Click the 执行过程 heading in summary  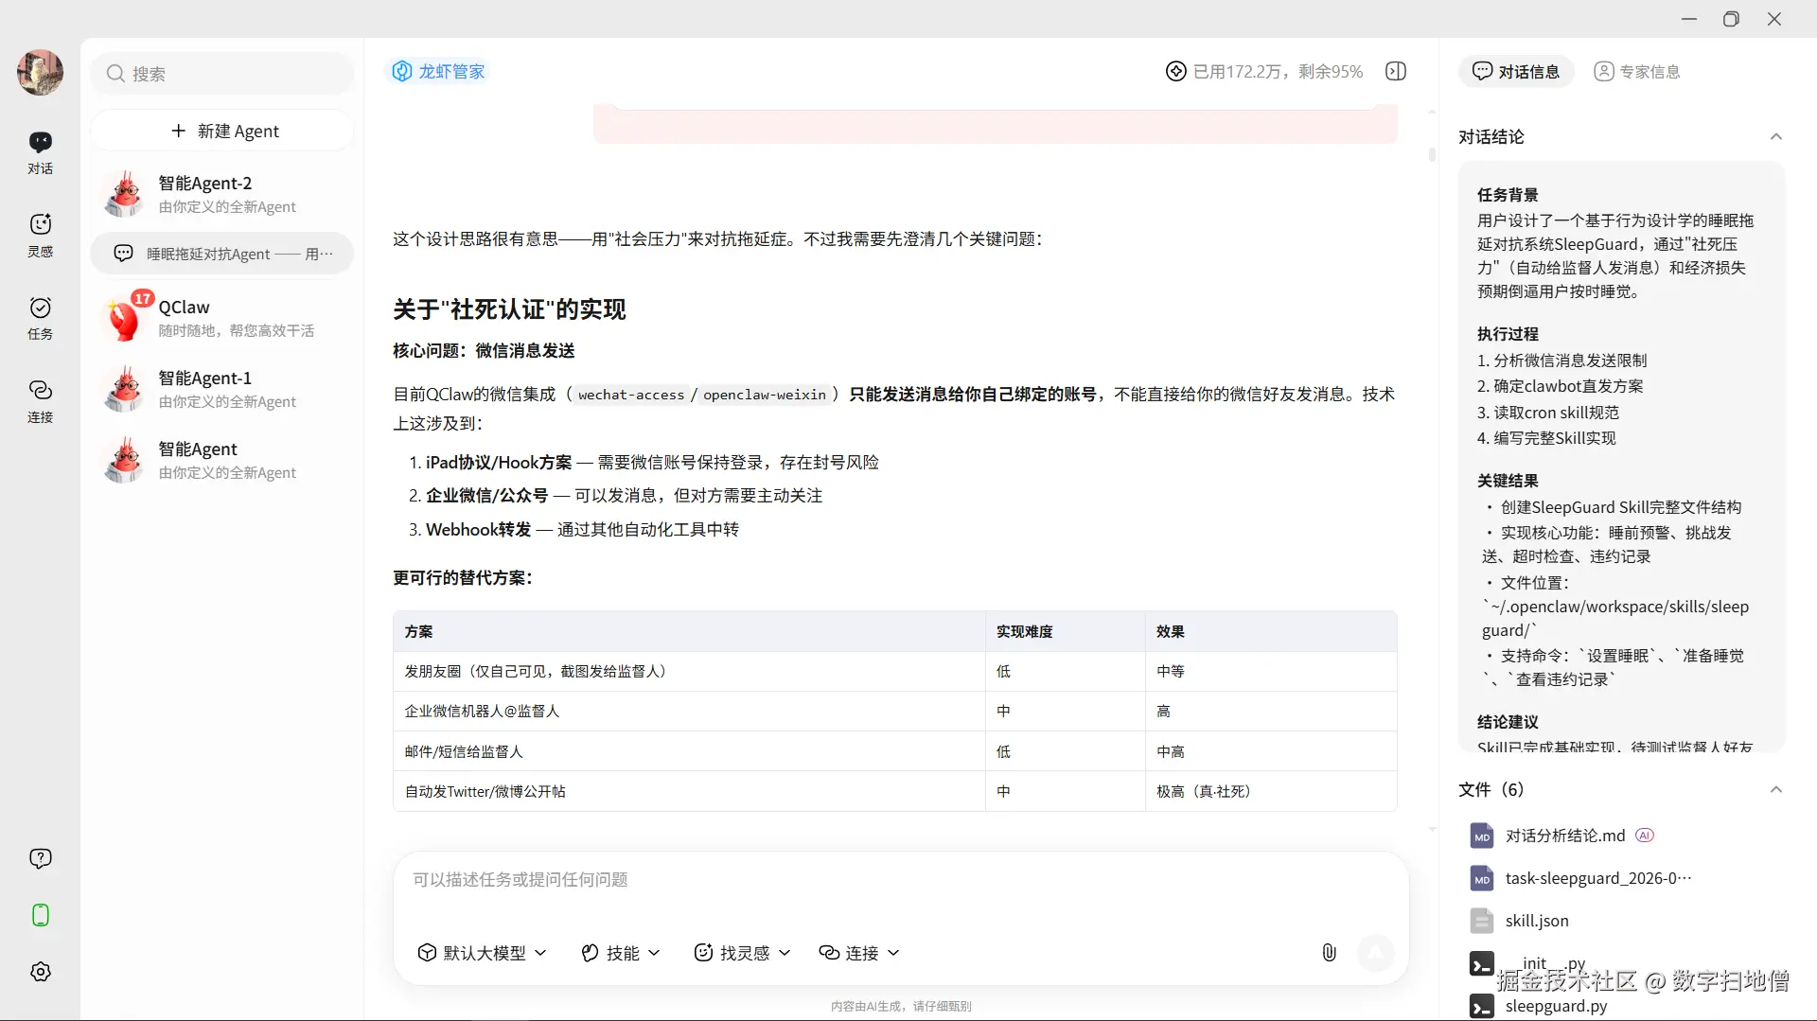click(x=1508, y=334)
